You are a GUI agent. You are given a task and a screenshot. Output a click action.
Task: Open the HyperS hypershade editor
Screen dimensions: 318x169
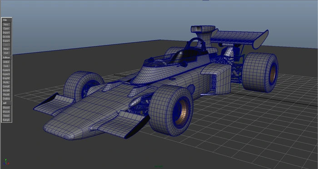pos(6,74)
